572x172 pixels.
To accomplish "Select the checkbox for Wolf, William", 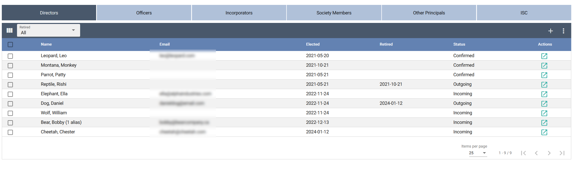I will pos(10,113).
